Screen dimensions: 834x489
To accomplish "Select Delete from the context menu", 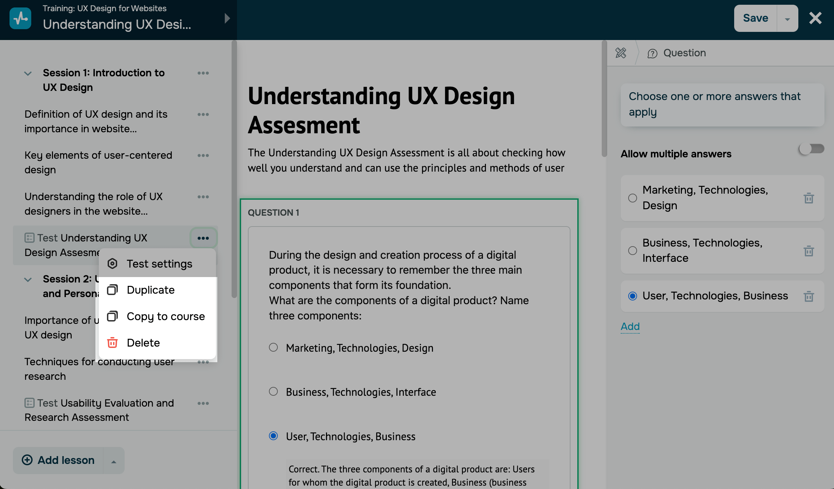I will tap(158, 343).
